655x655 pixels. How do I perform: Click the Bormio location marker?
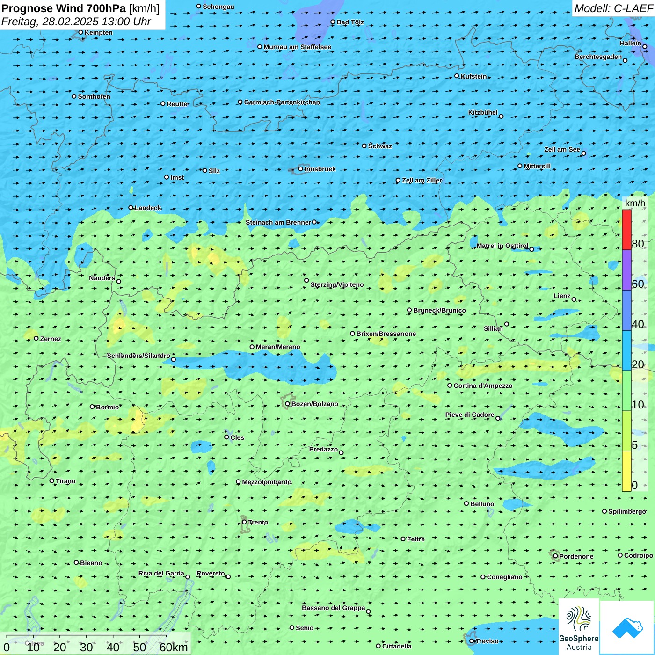click(92, 407)
